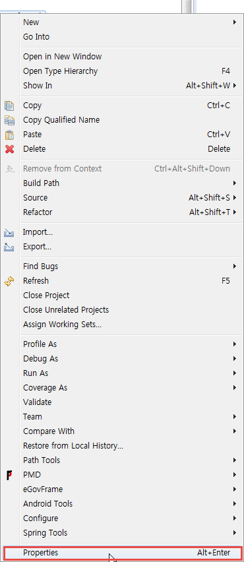The image size is (244, 562).
Task: Expand the Run As submenu arrow
Action: [235, 373]
